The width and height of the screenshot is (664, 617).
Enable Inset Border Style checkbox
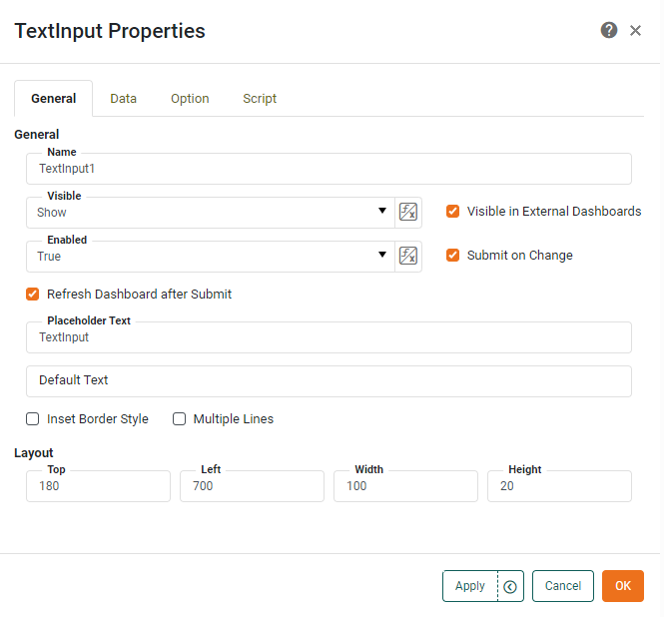pos(33,418)
